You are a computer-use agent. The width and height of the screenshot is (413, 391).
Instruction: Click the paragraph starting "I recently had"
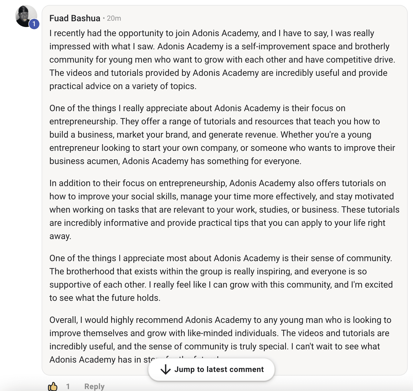[222, 60]
